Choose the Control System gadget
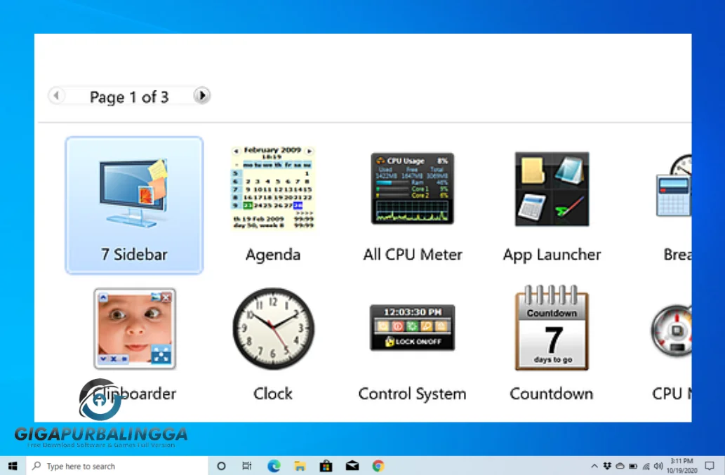 coord(413,327)
